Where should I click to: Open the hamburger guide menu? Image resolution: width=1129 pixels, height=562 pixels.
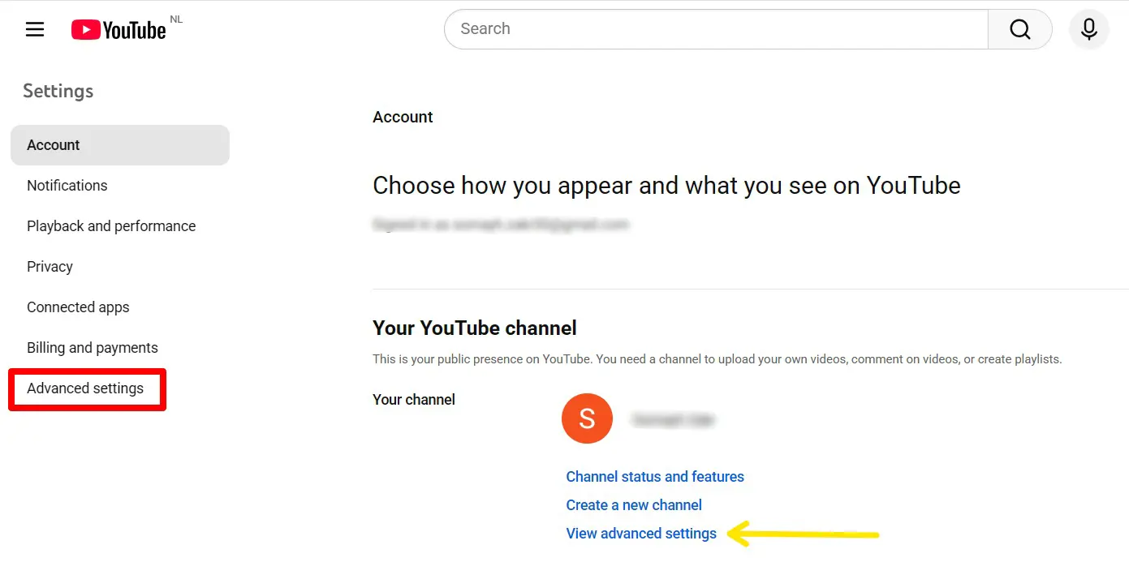(x=35, y=30)
